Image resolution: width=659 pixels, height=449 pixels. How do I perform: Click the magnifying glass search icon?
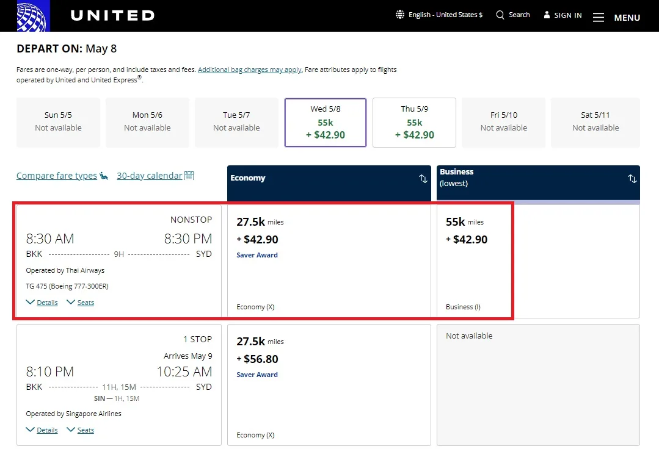[x=500, y=15]
